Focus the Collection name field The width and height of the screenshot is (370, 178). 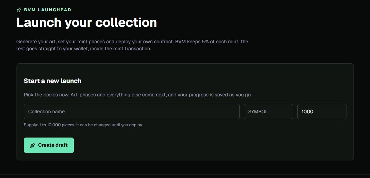pyautogui.click(x=132, y=112)
